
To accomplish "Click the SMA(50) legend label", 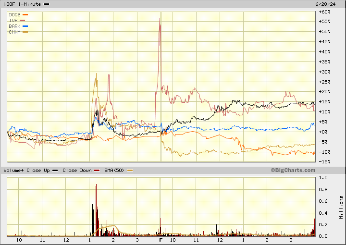I will 114,171.
